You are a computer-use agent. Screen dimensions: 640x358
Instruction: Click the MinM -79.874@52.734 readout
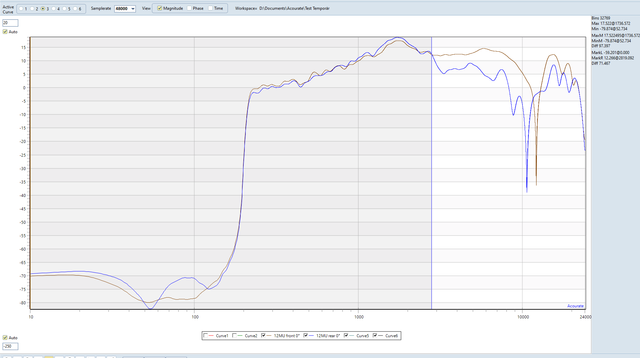tap(611, 41)
